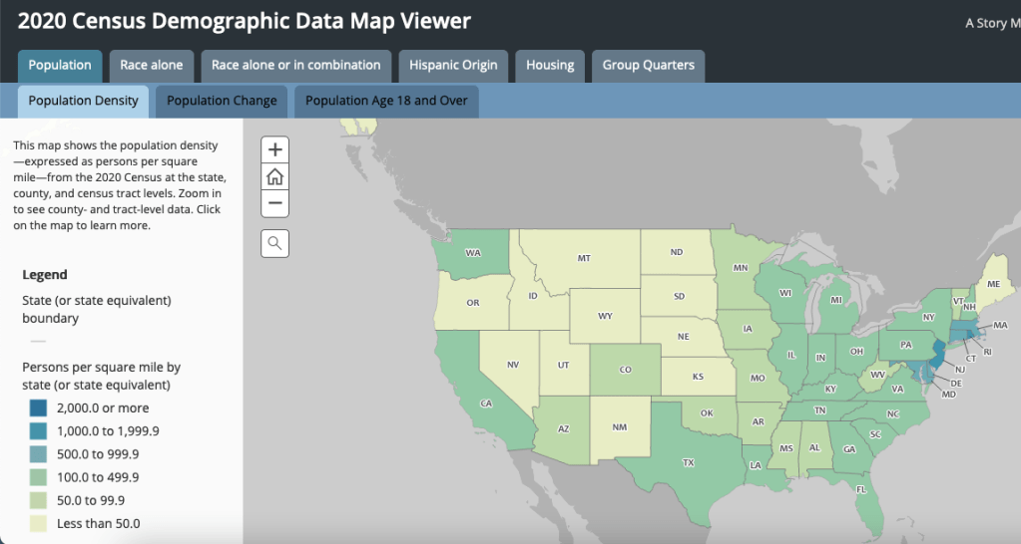Open Race alone or in combination tab
The width and height of the screenshot is (1021, 544).
click(x=295, y=66)
